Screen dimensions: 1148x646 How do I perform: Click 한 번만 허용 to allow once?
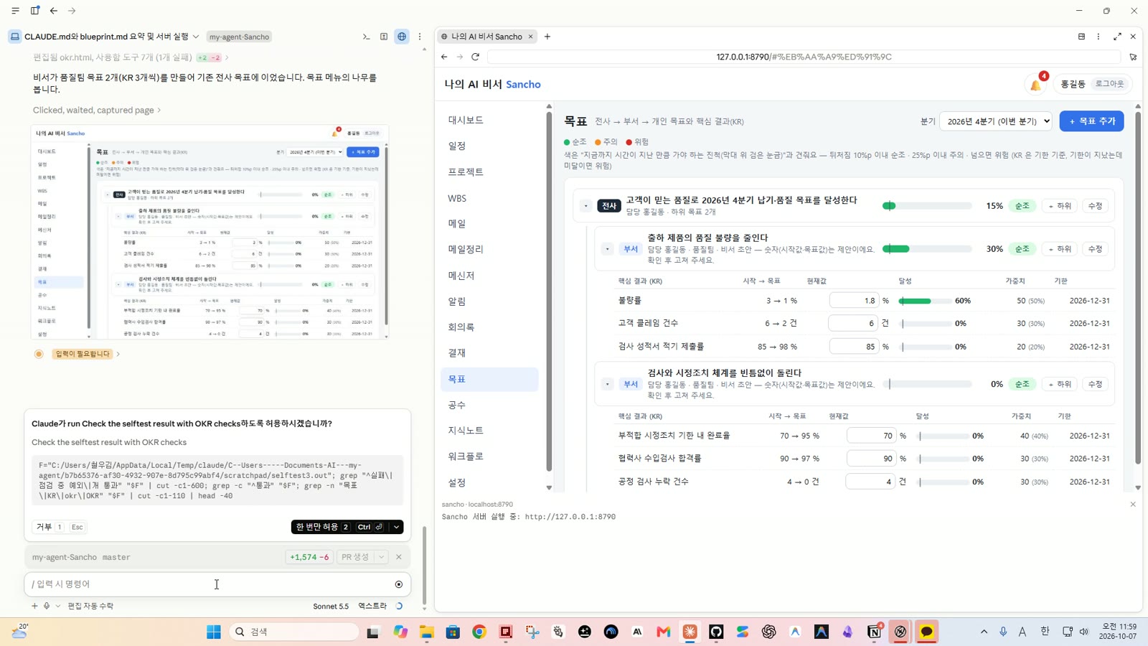[x=340, y=527]
